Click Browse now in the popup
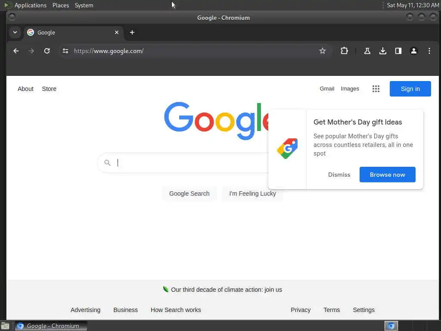 point(387,175)
